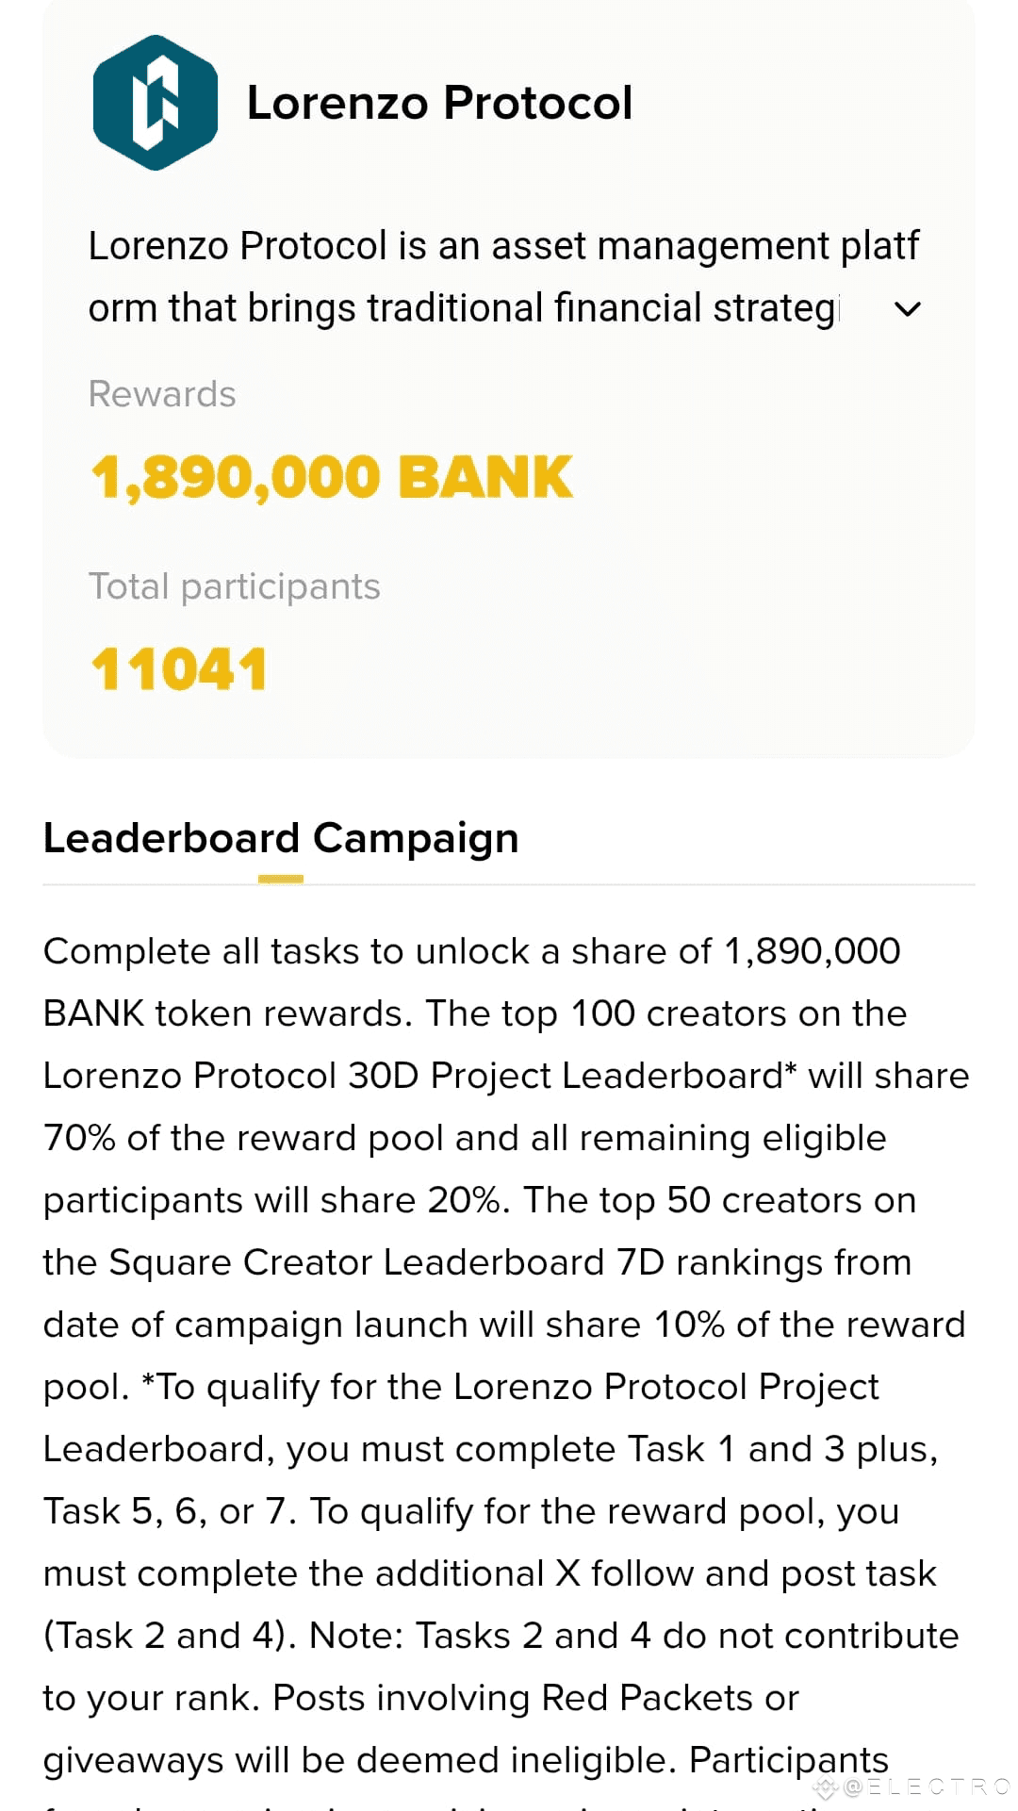
Task: Click the yellow tab indicator under Leaderboard Campaign
Action: point(281,880)
